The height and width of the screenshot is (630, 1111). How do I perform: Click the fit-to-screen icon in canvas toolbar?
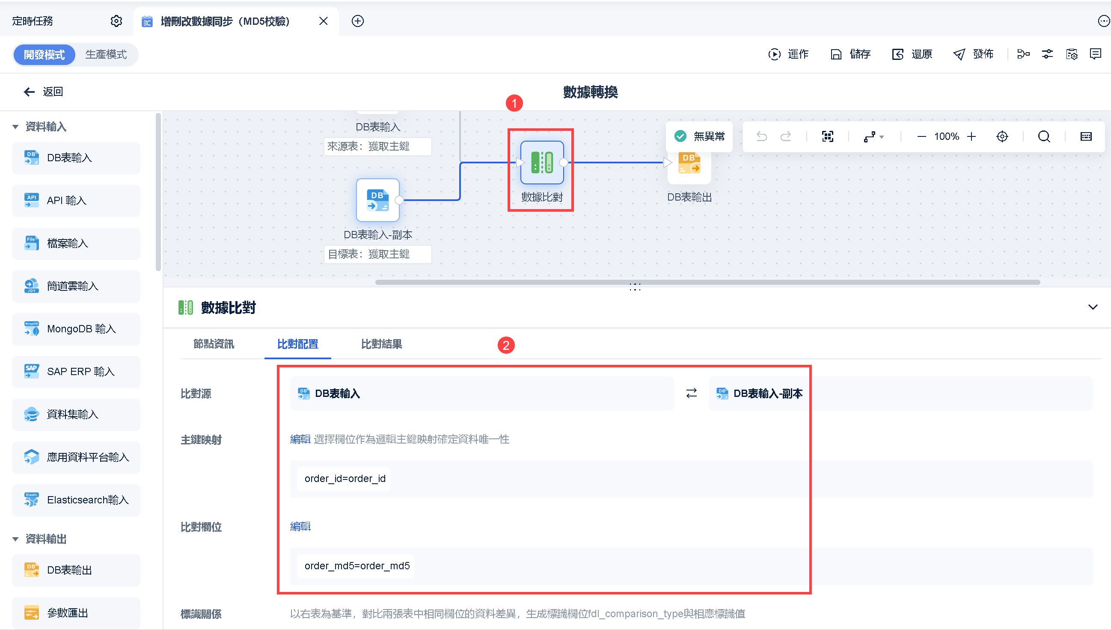click(x=827, y=137)
